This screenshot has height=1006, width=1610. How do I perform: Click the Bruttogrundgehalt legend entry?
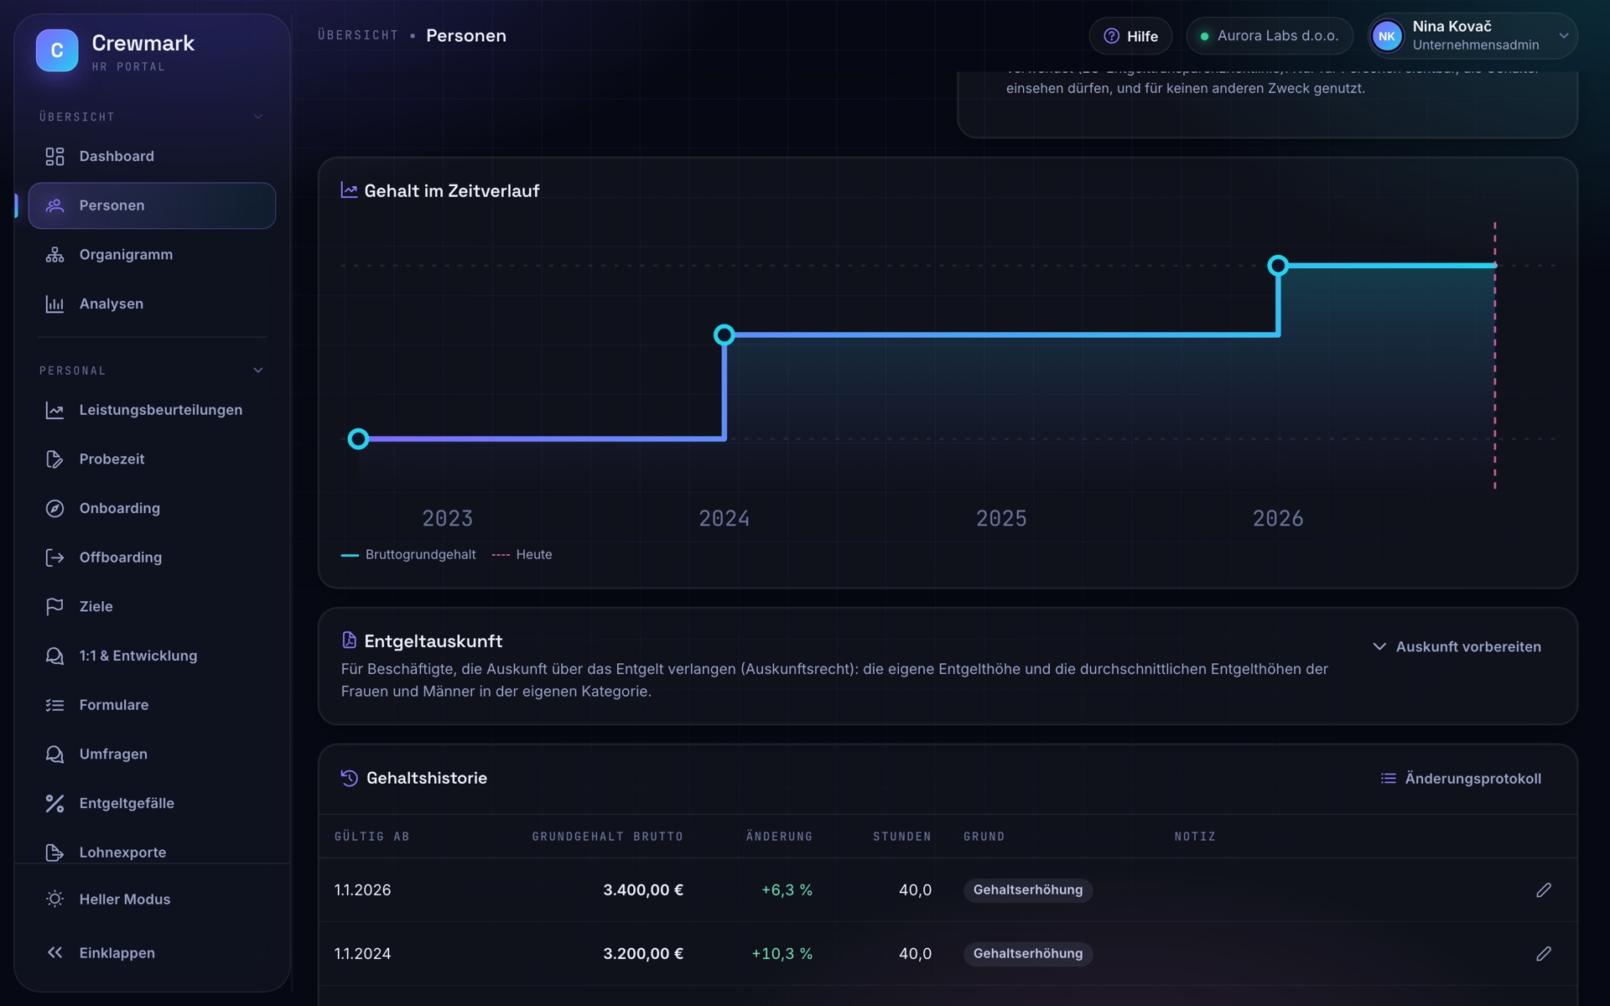408,555
